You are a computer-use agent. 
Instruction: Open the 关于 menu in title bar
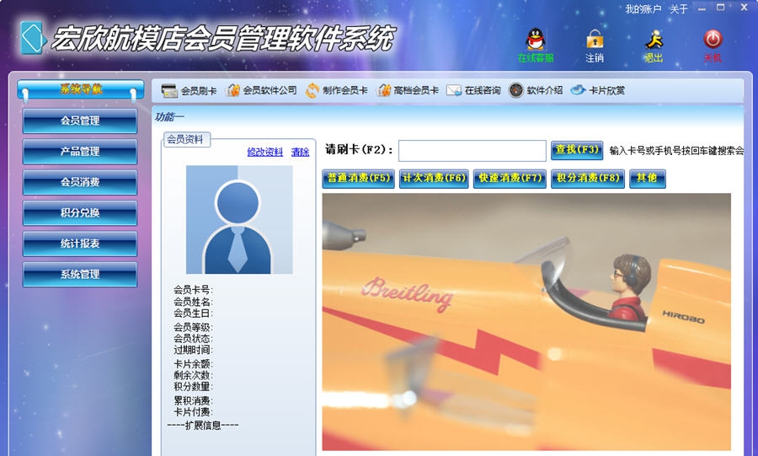[678, 9]
